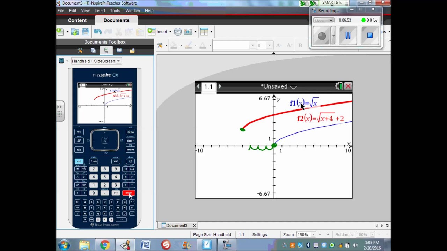Open the existing document folder icon
This screenshot has width=447, height=251.
75,32
